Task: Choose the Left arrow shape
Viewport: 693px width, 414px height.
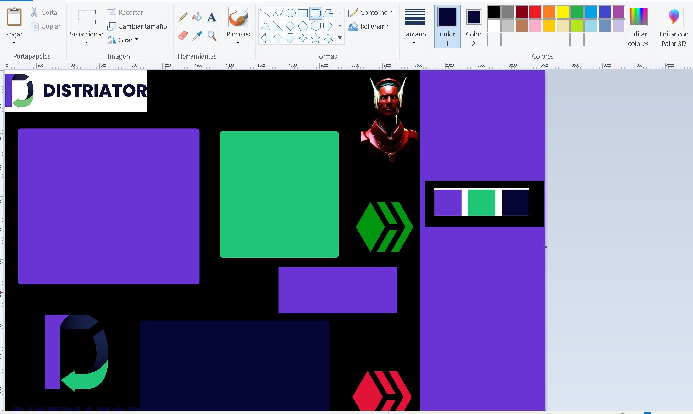Action: point(265,38)
